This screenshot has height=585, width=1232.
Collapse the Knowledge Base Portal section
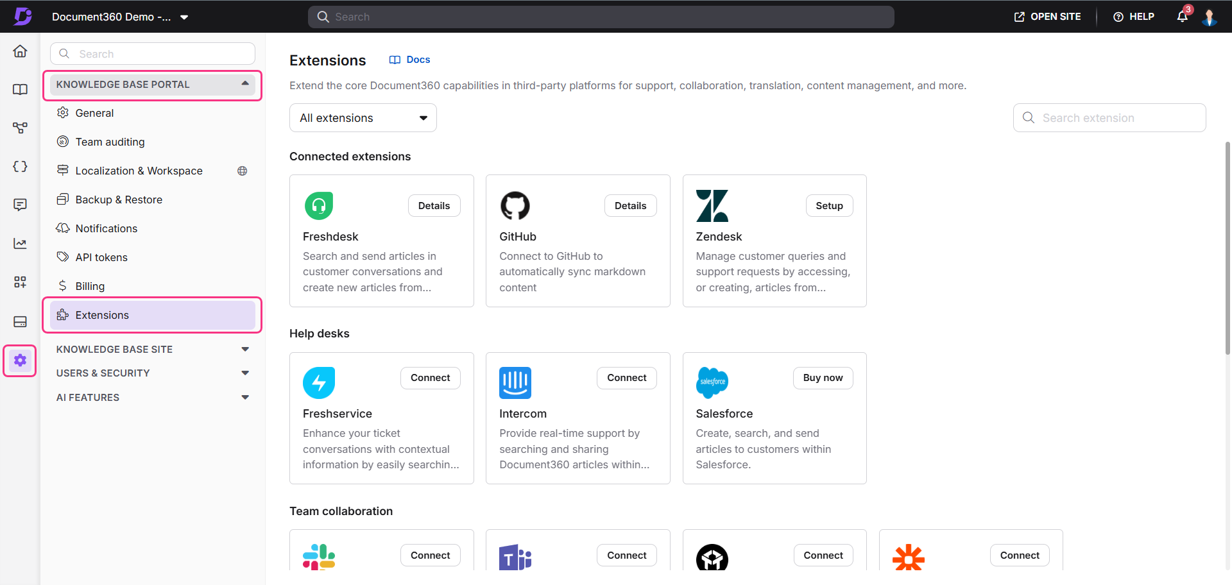244,84
